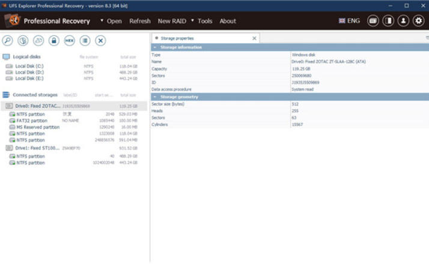Toggle the split panel layout icon
The width and height of the screenshot is (429, 268).
388,21
